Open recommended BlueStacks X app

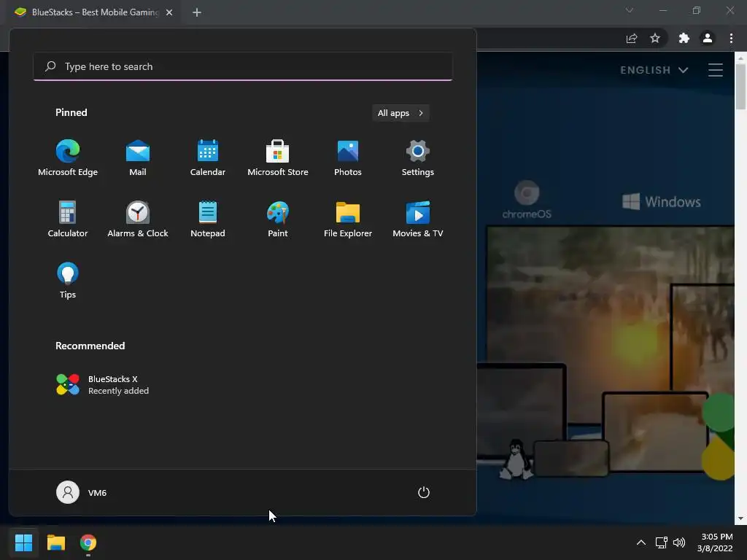(102, 385)
